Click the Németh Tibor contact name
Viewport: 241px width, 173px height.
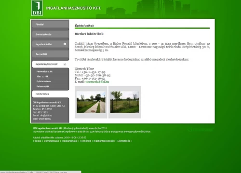pos(84,69)
